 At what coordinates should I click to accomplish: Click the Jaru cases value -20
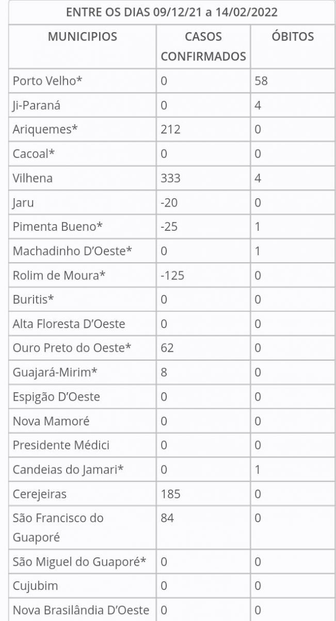click(x=169, y=202)
